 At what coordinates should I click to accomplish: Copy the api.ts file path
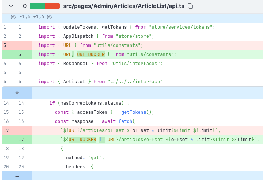click(x=190, y=6)
